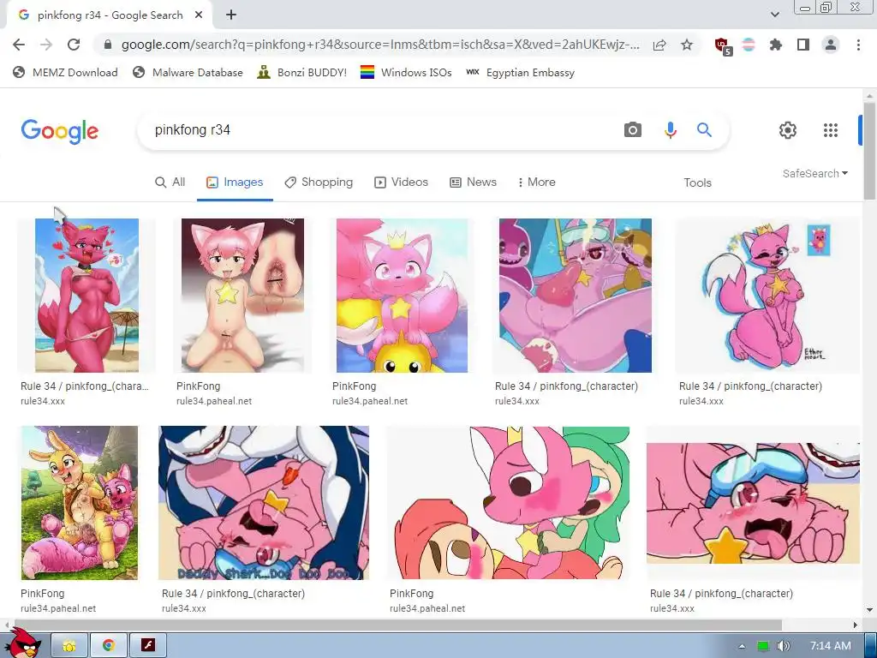Share this page using the address bar share icon
This screenshot has width=877, height=658.
click(659, 45)
